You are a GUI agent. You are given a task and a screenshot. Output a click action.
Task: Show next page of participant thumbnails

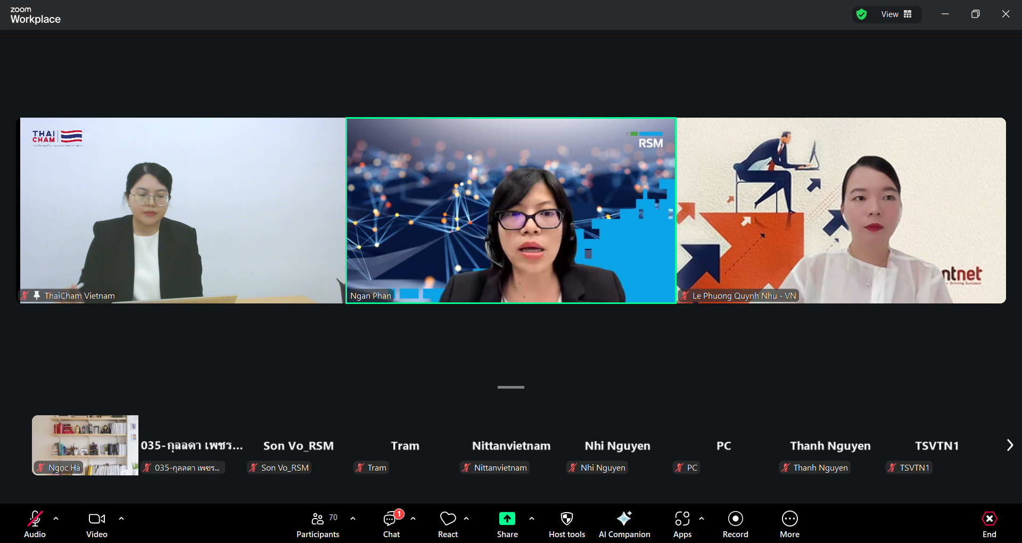tap(1010, 445)
